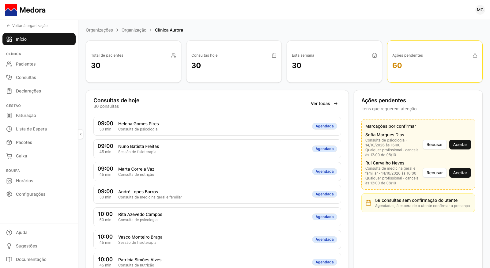Click Ver todas link for today's appointments
This screenshot has width=490, height=268.
click(x=324, y=104)
